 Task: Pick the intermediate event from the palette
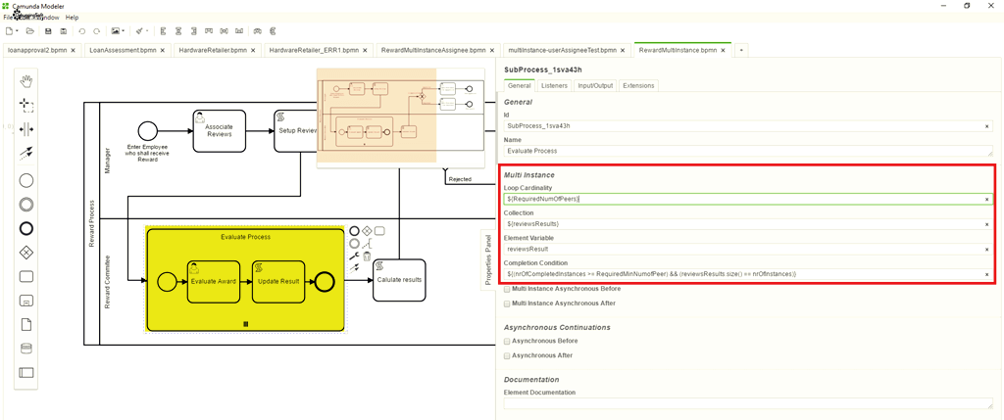[26, 205]
